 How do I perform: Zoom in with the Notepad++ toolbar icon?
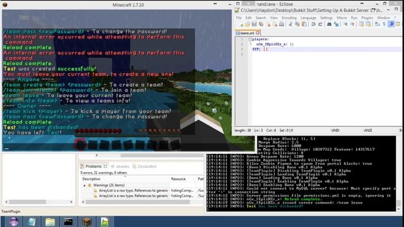345,24
